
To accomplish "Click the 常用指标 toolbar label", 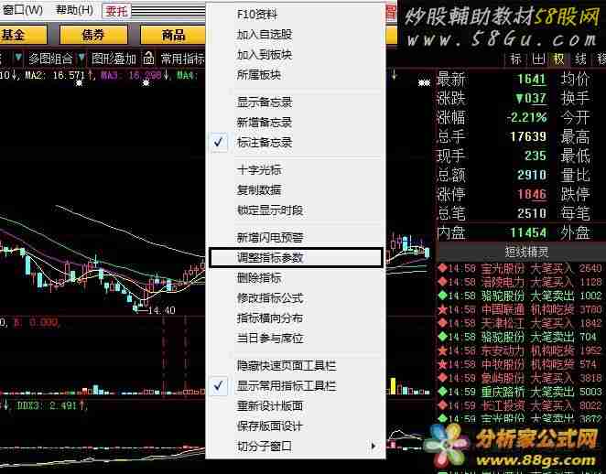I will [182, 59].
